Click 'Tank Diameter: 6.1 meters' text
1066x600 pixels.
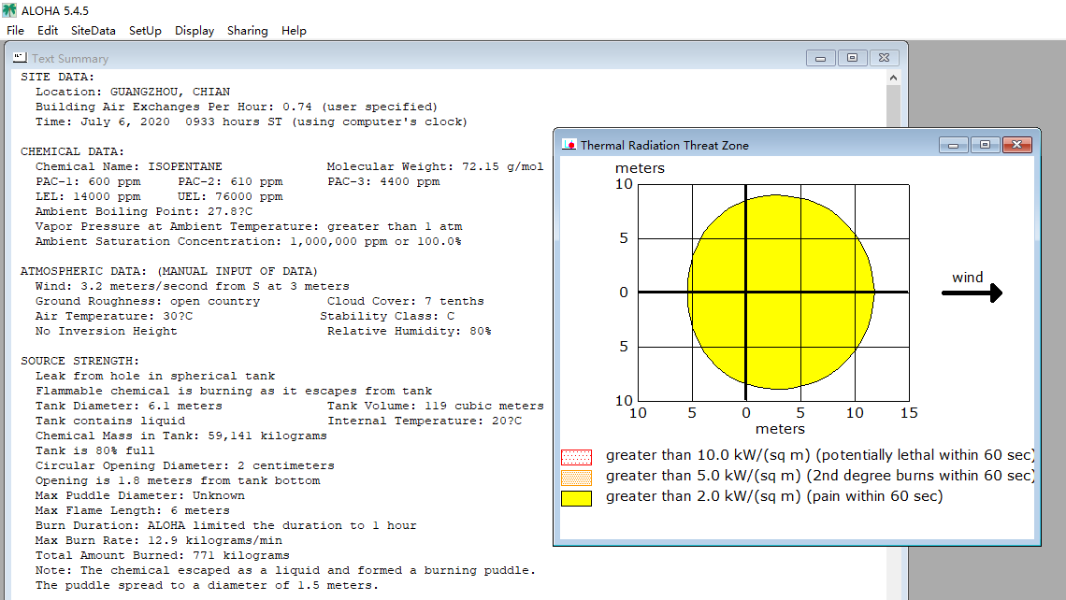point(128,406)
